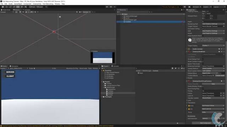Click the Add Component button
Viewport: 227px width, 127px height.
[205, 123]
